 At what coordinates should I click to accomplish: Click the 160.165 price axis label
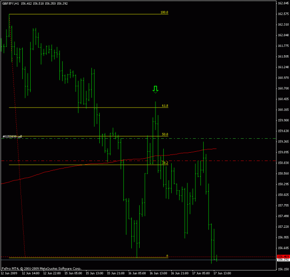coord(284,110)
